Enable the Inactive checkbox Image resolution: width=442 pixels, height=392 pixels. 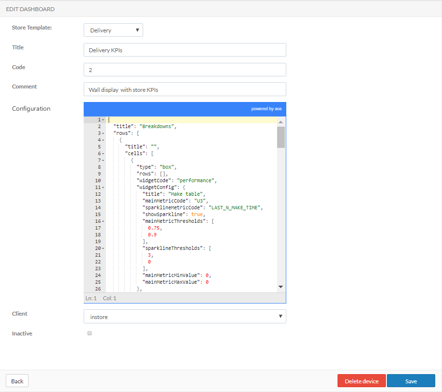(89, 333)
